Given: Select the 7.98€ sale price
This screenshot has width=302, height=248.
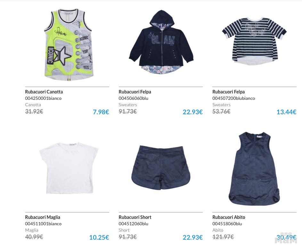Looking at the screenshot, I should click(101, 112).
